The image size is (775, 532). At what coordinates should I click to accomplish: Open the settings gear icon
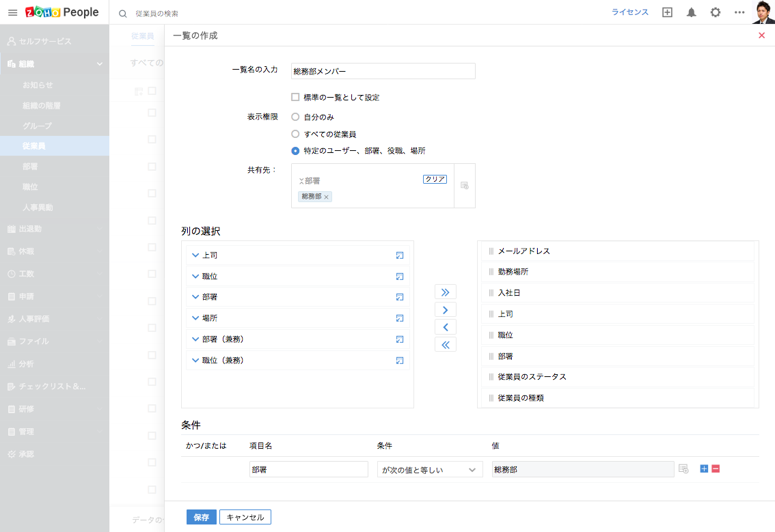point(716,12)
